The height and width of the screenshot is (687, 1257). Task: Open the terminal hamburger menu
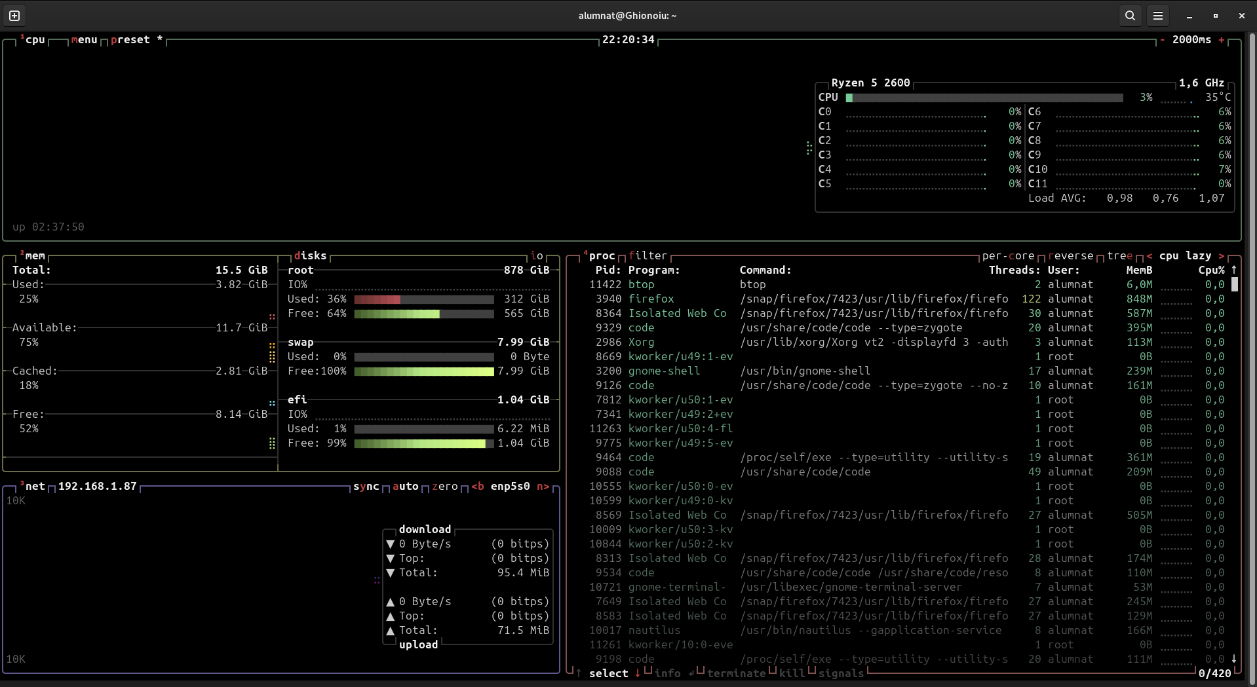coord(1158,16)
